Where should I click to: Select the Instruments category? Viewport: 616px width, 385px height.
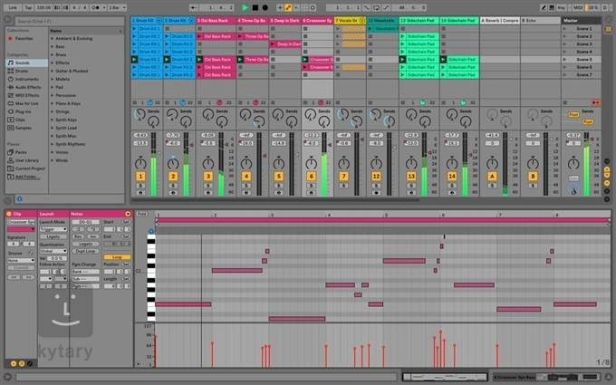pos(26,79)
